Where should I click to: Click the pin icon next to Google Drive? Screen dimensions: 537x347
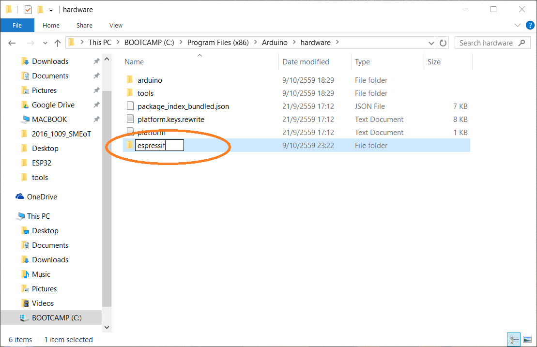click(96, 105)
